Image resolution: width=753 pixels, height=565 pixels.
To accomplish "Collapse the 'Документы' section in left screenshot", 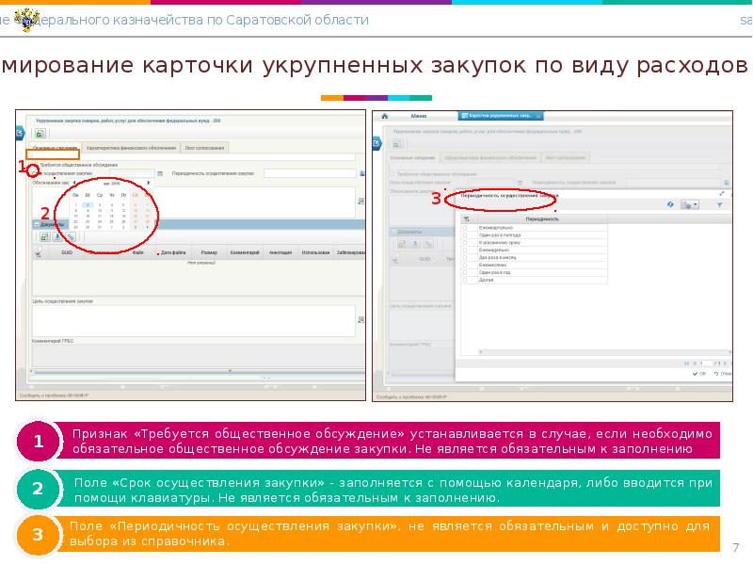I will (x=35, y=224).
